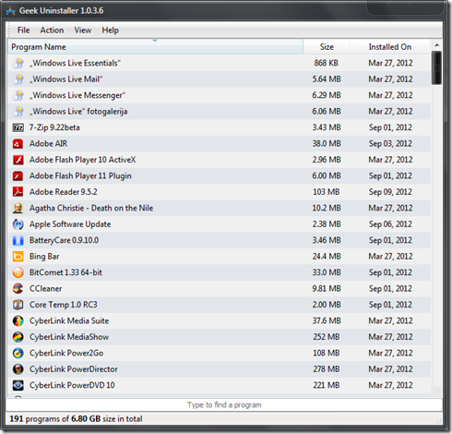Viewport: 452px width, 434px height.
Task: Click the Bing Bar icon
Action: (x=18, y=257)
